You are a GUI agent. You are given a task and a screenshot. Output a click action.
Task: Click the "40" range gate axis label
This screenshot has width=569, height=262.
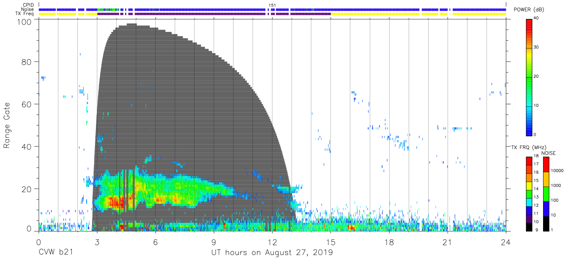pyautogui.click(x=27, y=147)
